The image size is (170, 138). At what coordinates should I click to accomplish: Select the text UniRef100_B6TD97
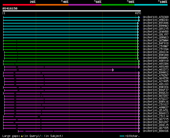[156, 96]
